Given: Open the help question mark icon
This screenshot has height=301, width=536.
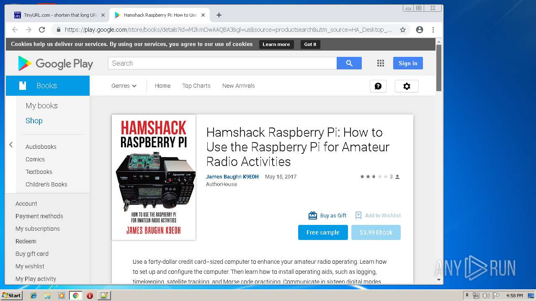Looking at the screenshot, I should click(378, 86).
